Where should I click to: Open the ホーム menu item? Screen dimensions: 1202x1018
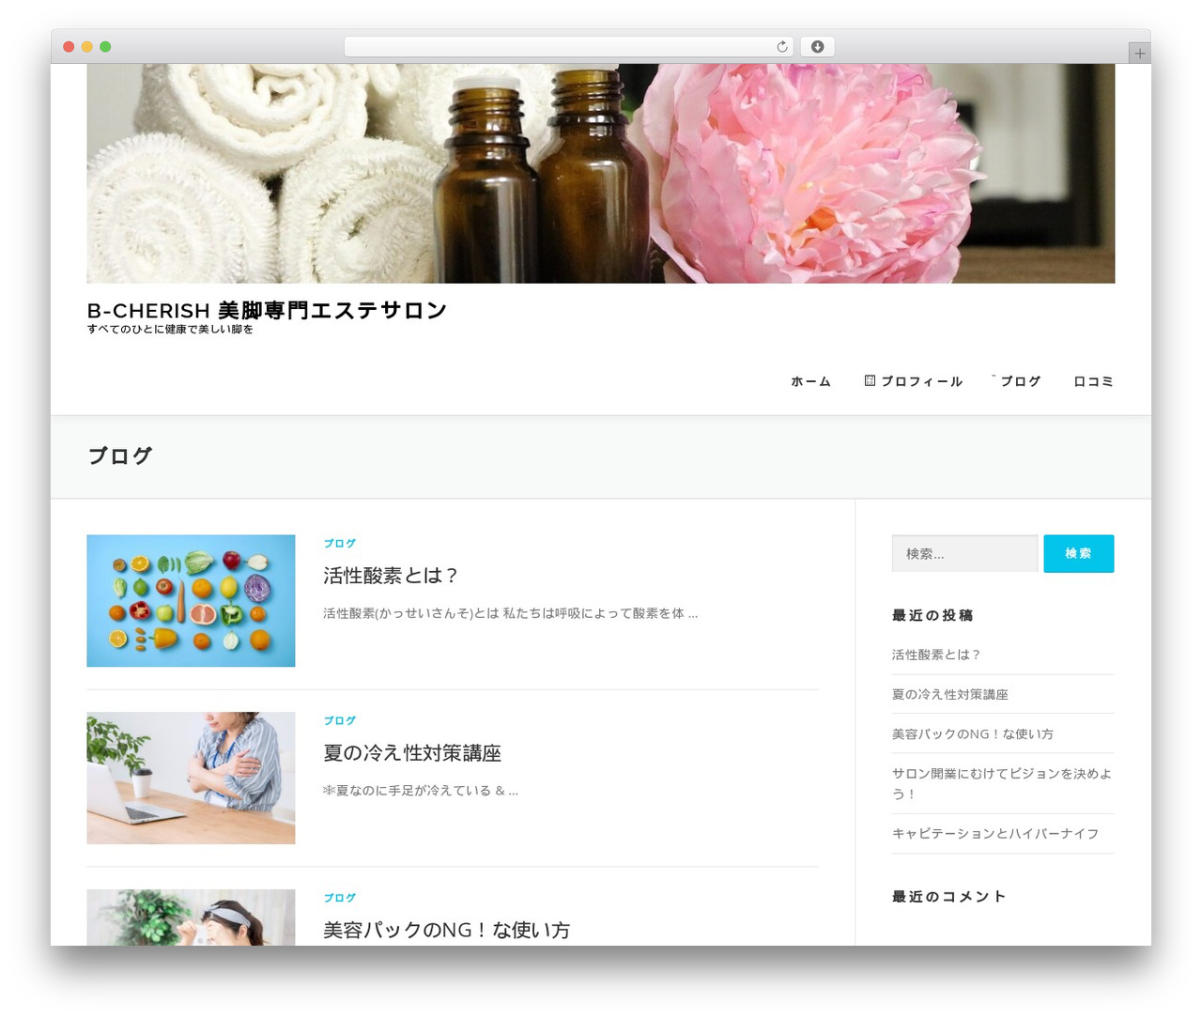811,381
